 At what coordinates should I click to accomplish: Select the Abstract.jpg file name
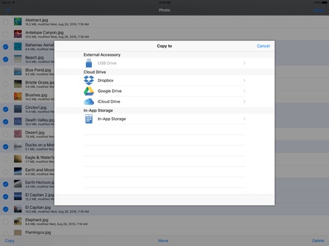[x=36, y=20]
